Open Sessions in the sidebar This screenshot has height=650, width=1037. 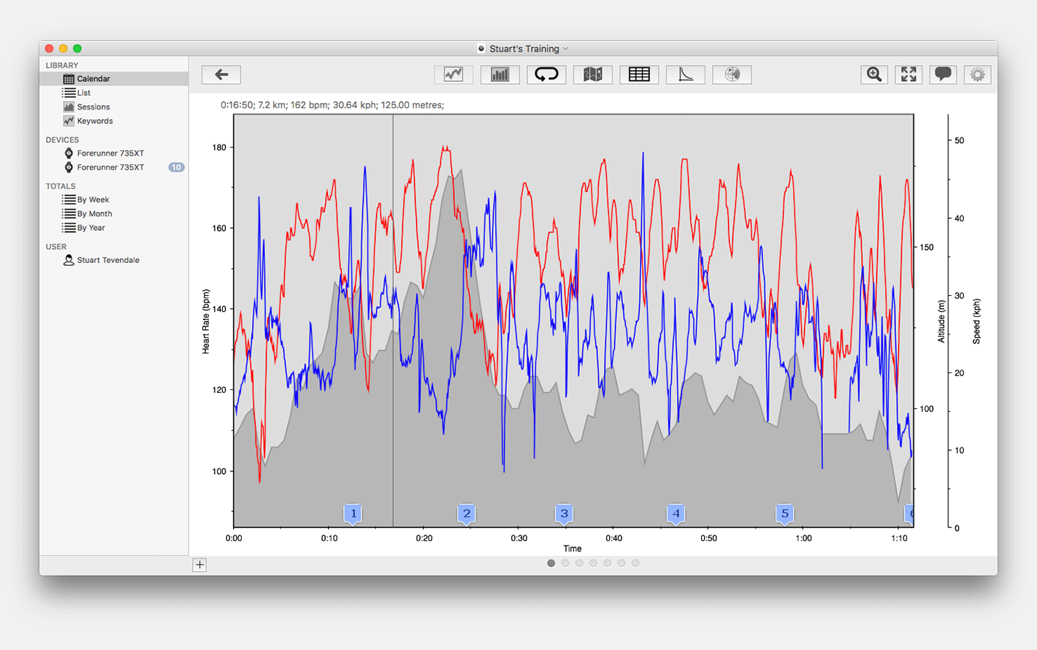(114, 107)
